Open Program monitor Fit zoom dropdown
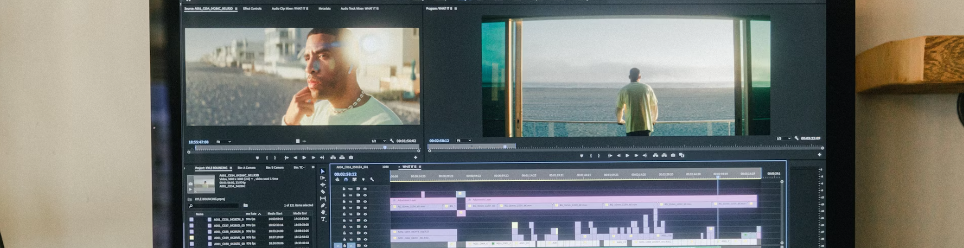Screen dimensions: 964x248 (464, 141)
